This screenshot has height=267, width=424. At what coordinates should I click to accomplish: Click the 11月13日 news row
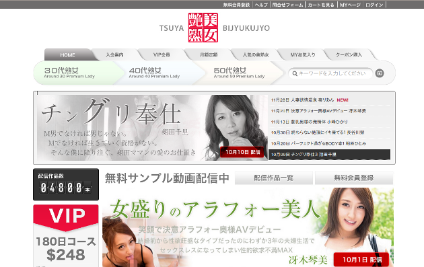(329, 122)
